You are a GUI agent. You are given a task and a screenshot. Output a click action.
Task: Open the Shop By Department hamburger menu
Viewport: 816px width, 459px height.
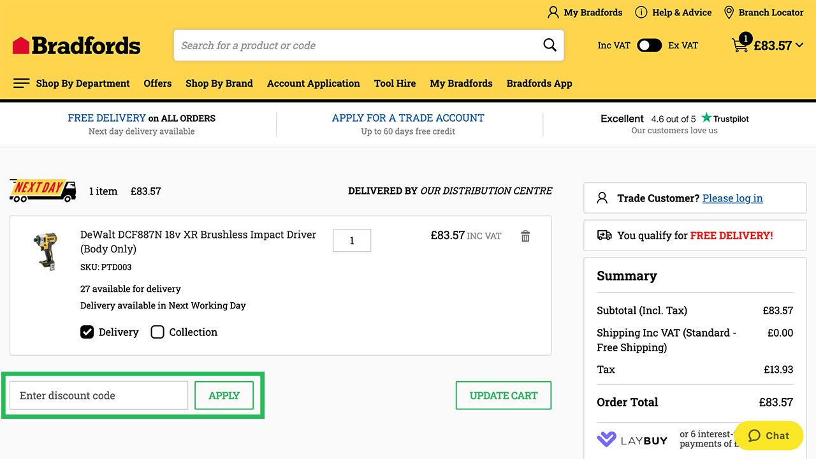21,84
